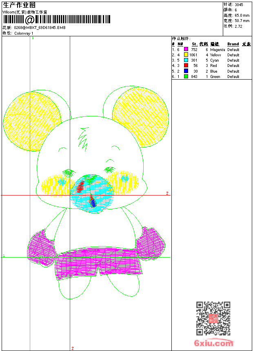Click the 'N#' column header
This screenshot has height=351, width=253.
point(180,44)
